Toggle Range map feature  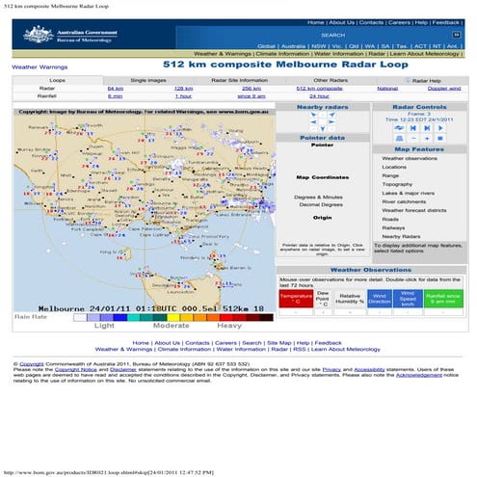pos(390,175)
